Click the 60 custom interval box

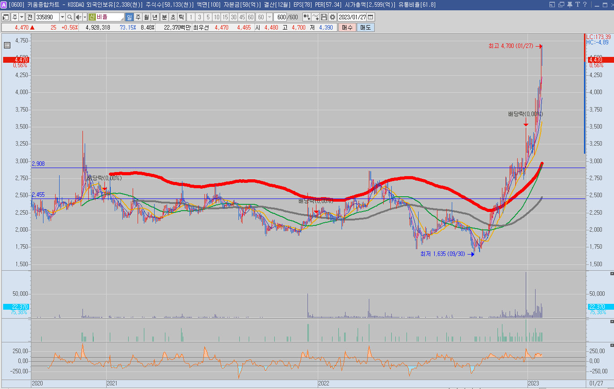tap(261, 17)
